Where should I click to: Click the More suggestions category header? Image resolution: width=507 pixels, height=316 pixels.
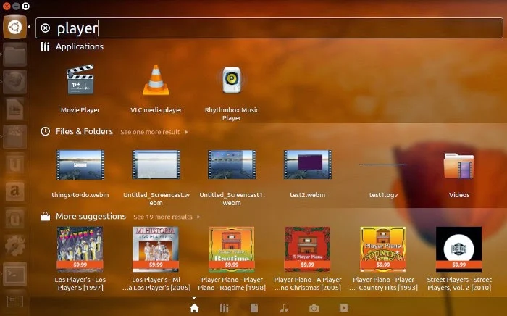91,216
